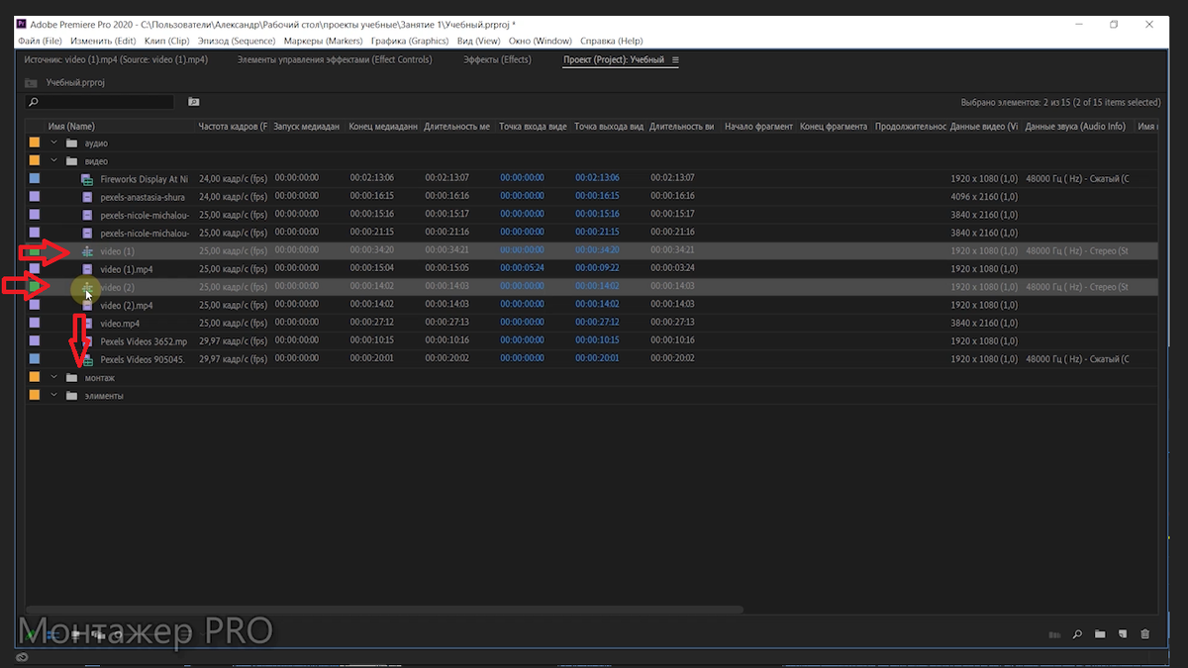
Task: Click the Automate to Sequence icon
Action: [1054, 634]
